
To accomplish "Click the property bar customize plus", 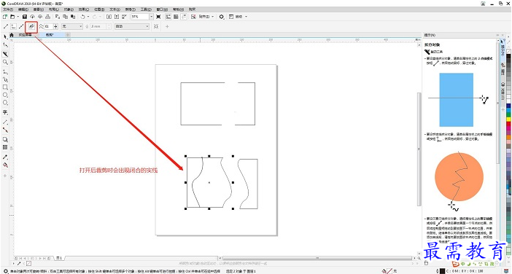I will [167, 26].
